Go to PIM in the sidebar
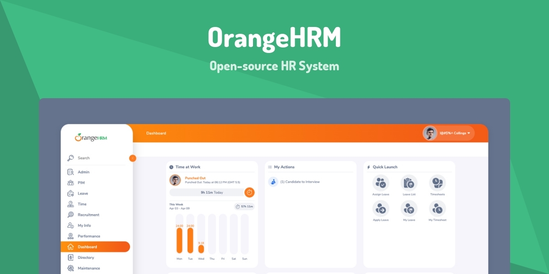The height and width of the screenshot is (274, 549). pos(81,183)
